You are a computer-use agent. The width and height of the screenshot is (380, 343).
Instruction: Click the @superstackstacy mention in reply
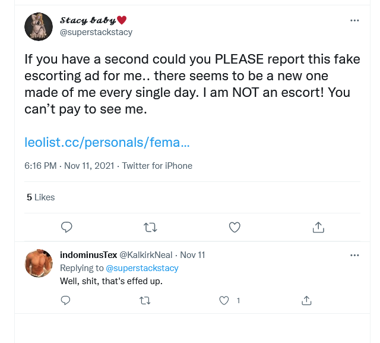coord(142,268)
